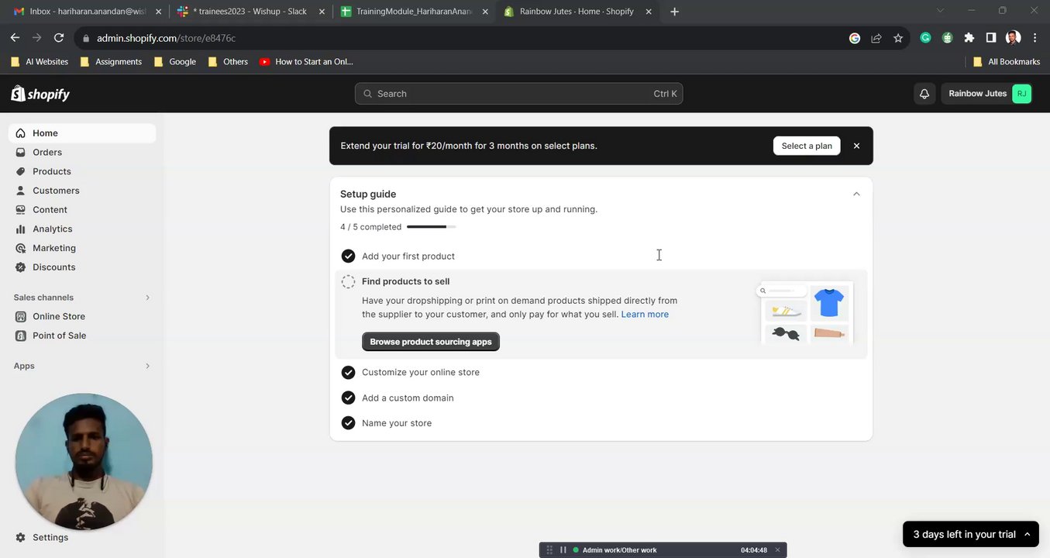Open Google bookmark folder

(174, 62)
